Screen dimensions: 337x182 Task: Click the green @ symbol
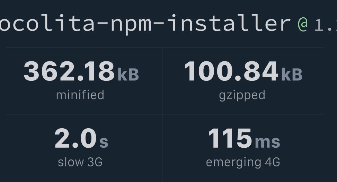click(x=302, y=24)
